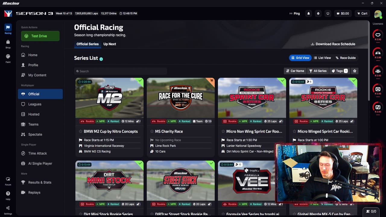Open the formula car license badge
Screen dimensions: 386x217
(378, 71)
